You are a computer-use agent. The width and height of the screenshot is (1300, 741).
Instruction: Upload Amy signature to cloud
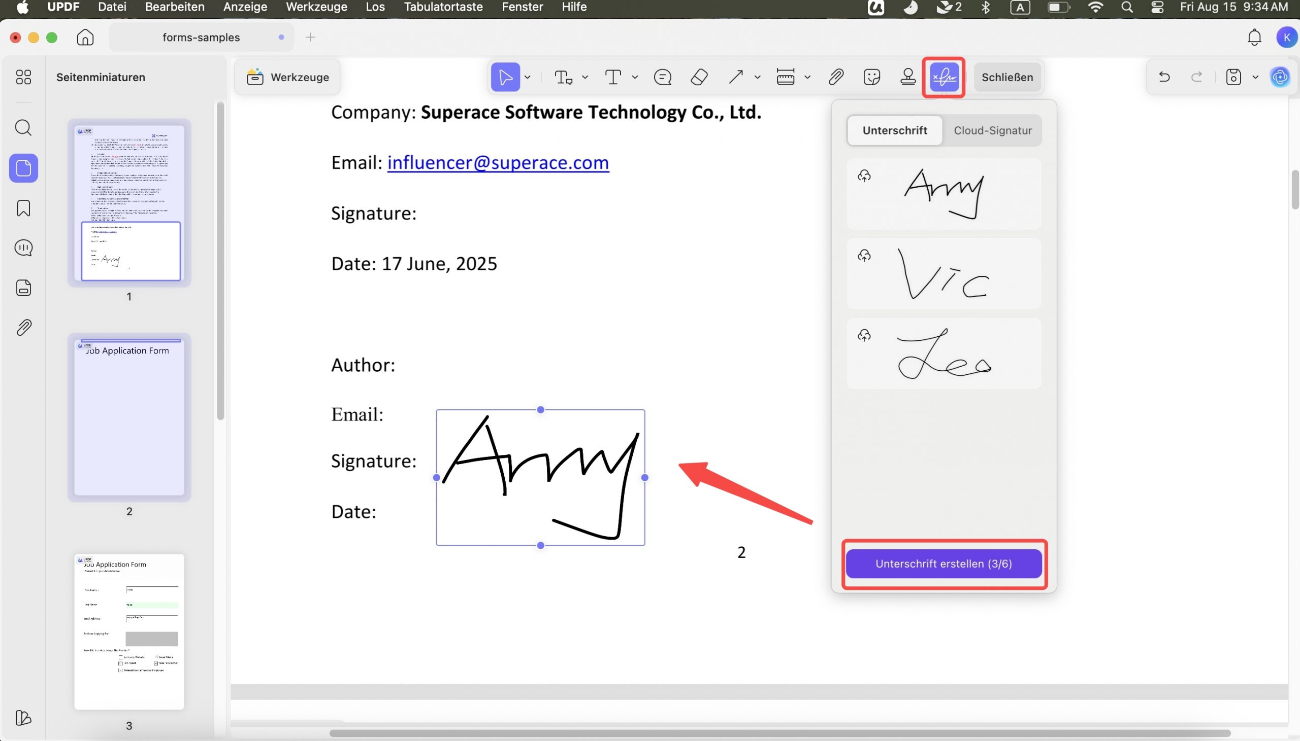point(864,176)
